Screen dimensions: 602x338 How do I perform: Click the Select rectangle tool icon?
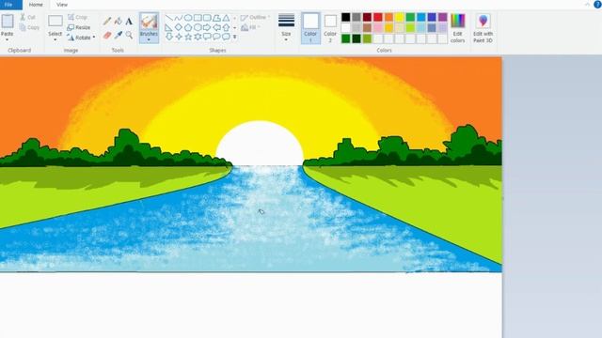[55, 21]
